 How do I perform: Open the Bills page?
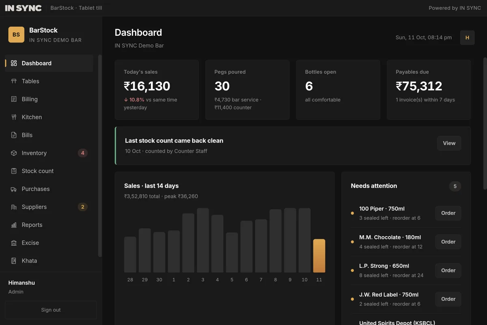[49, 135]
